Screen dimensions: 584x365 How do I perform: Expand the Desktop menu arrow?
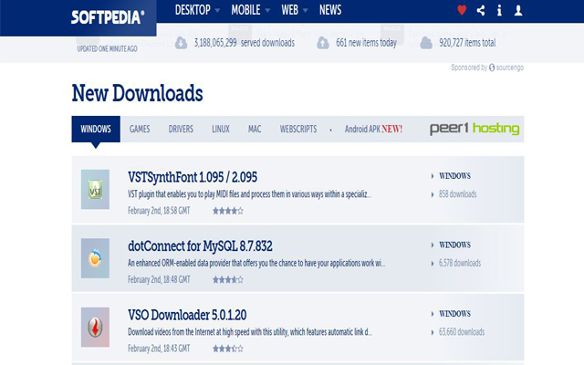click(x=217, y=10)
